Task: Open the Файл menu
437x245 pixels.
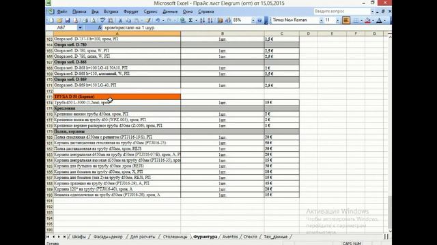Action: [62, 12]
